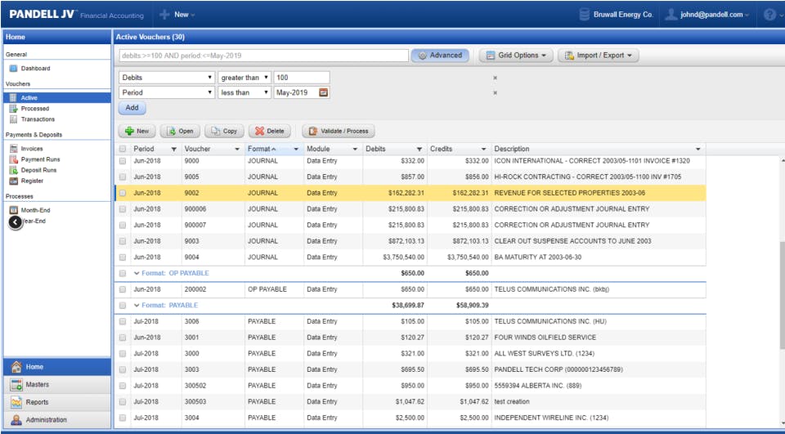
Task: Check the OP PAYABLE group checkbox
Action: [x=123, y=273]
